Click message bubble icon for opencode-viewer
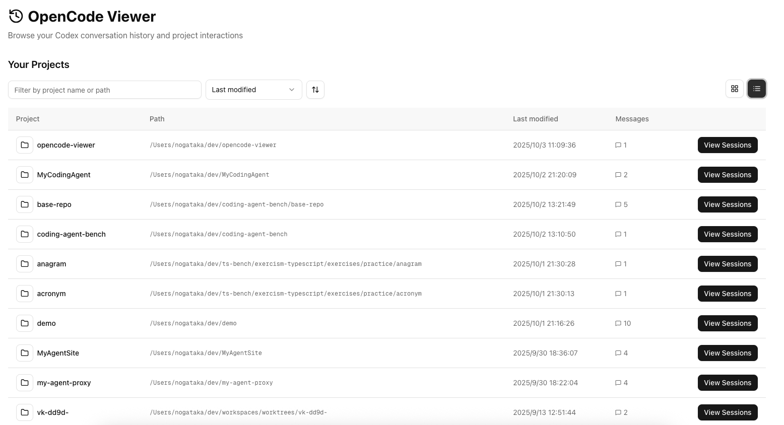This screenshot has height=425, width=784. [x=618, y=145]
